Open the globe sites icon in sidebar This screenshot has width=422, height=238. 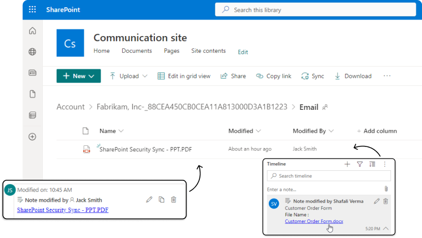click(32, 52)
